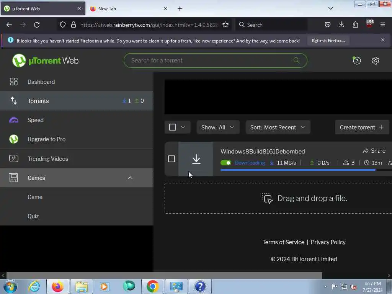Viewport: 392px width, 294px height.
Task: Open the select-all dropdown arrow
Action: coord(183,127)
